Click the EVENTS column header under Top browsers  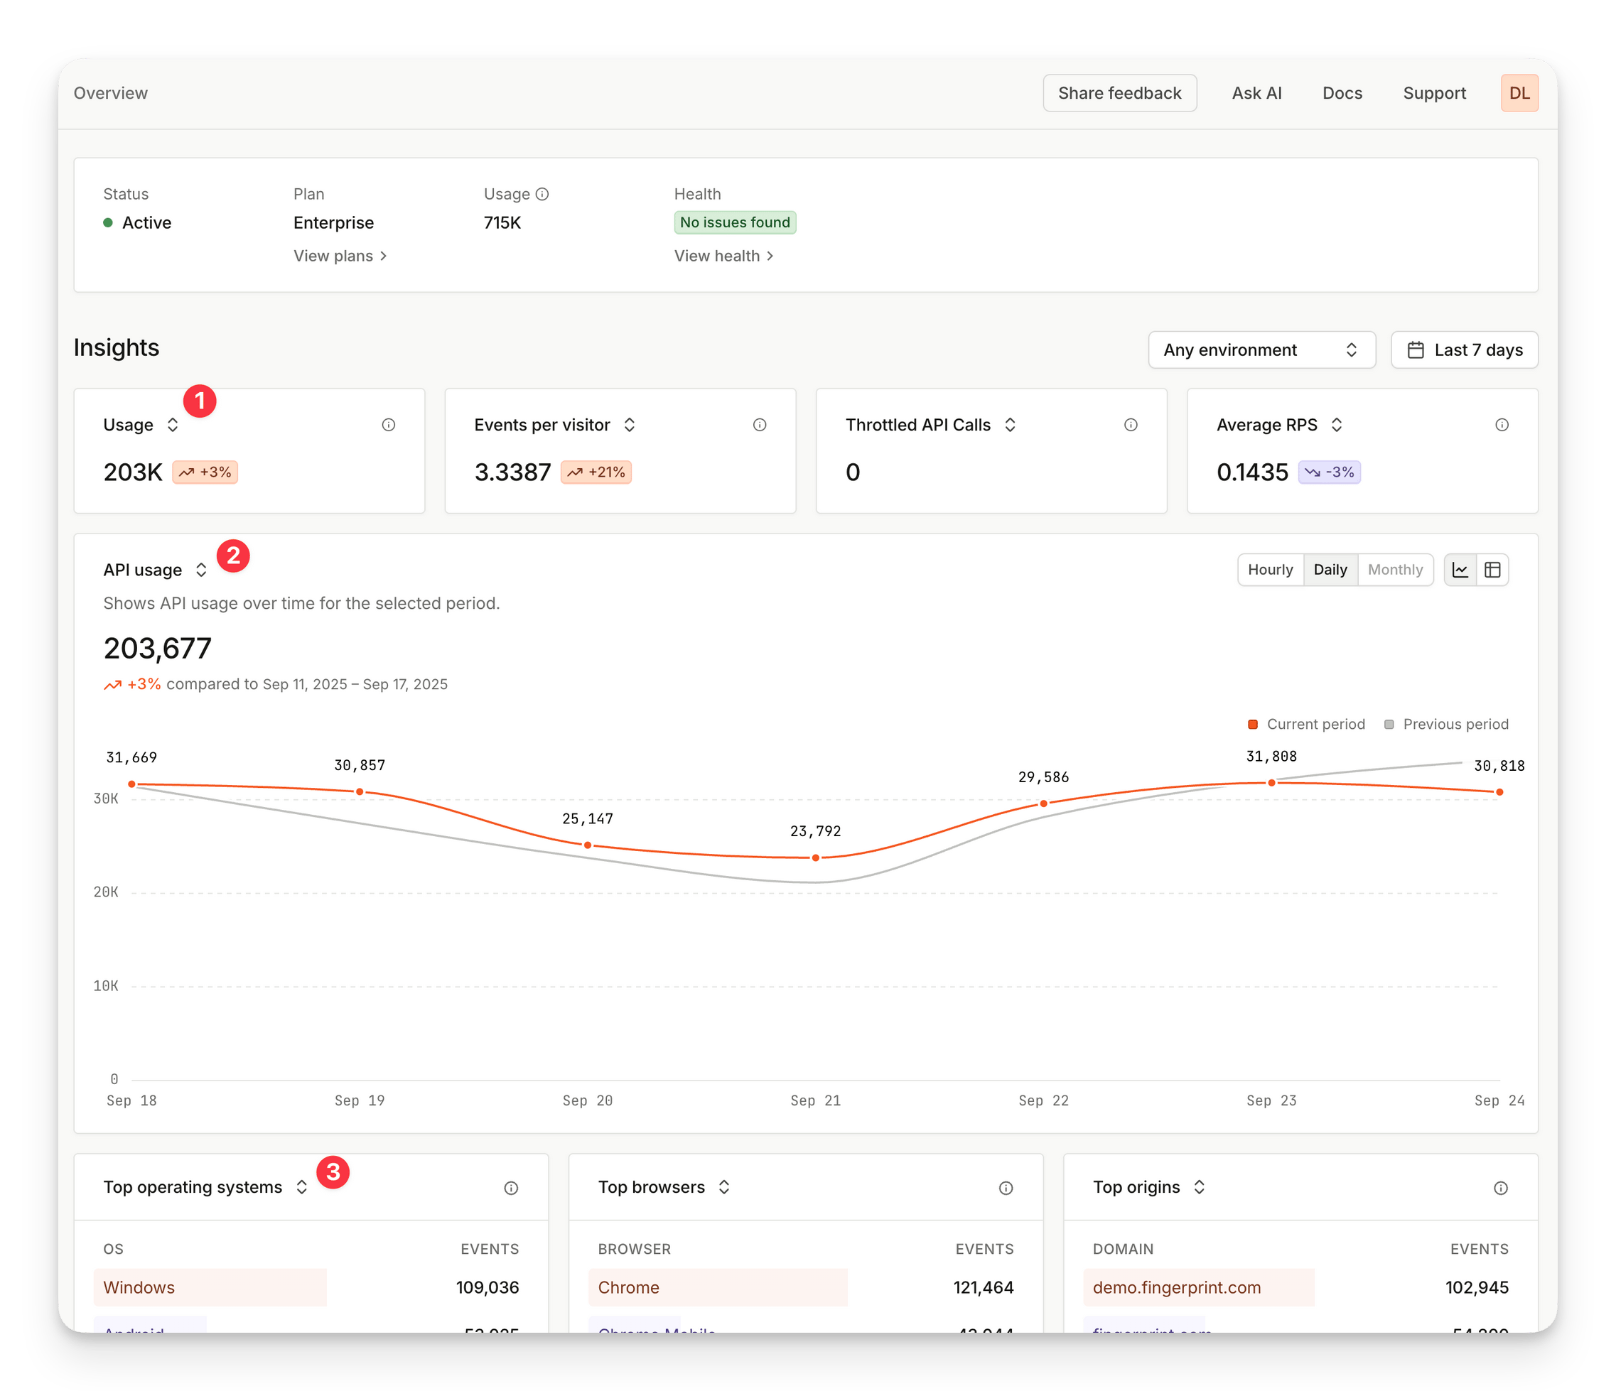[x=984, y=1250]
